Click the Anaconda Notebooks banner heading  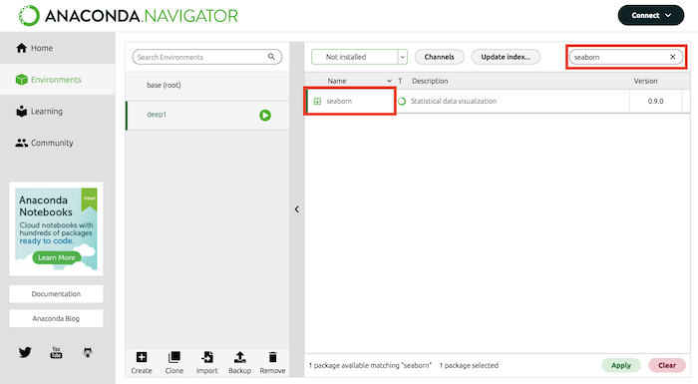point(46,205)
